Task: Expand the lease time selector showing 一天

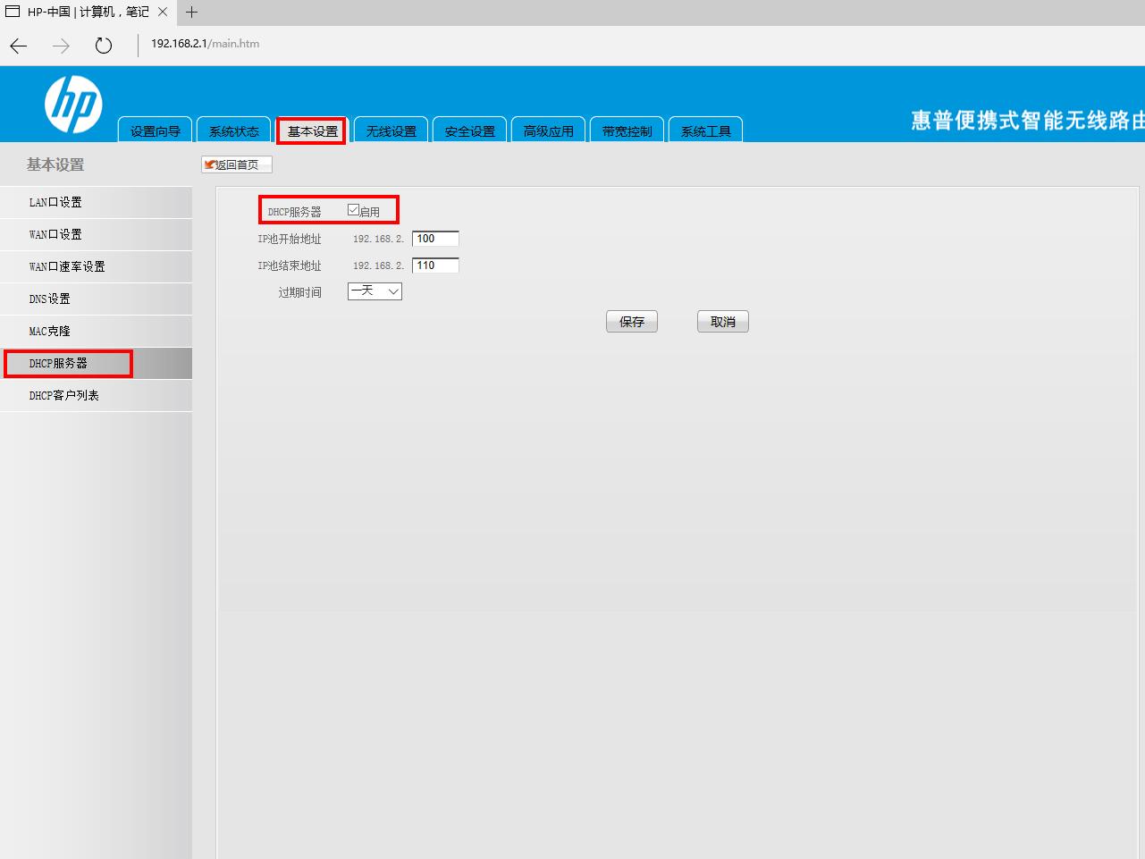Action: coord(375,291)
